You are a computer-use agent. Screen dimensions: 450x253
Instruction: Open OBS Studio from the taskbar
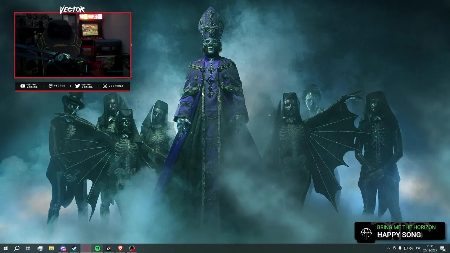[x=132, y=248]
